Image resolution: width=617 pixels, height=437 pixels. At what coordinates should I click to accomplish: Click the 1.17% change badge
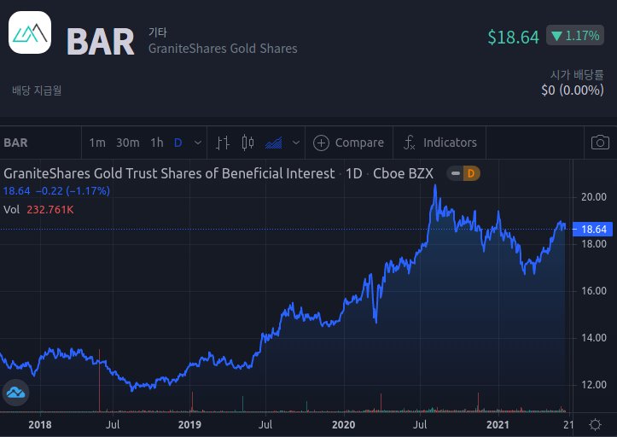coord(575,36)
